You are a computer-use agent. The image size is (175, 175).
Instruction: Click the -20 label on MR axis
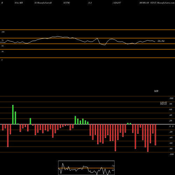tap(171, 132)
